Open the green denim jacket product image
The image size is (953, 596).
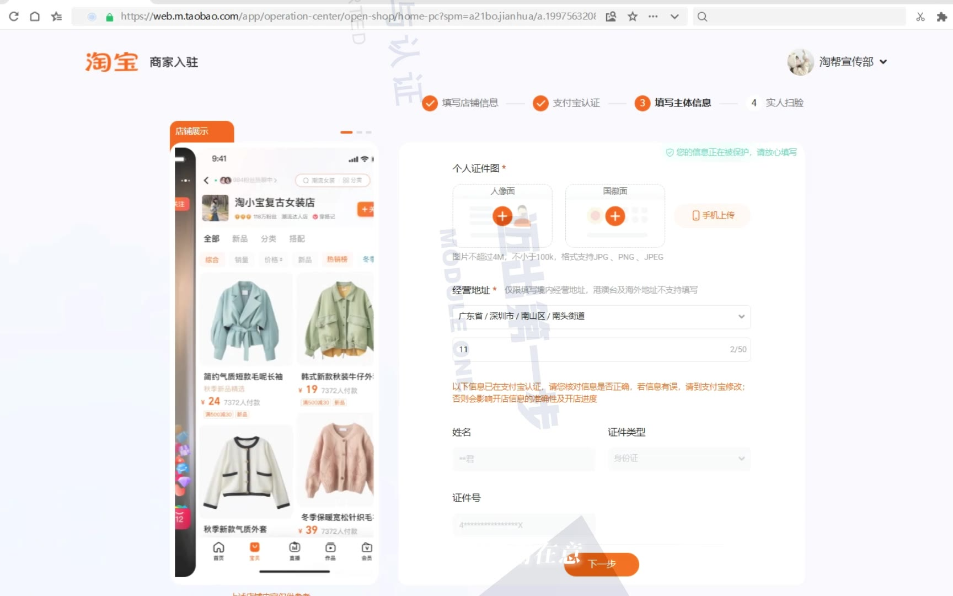(x=336, y=320)
